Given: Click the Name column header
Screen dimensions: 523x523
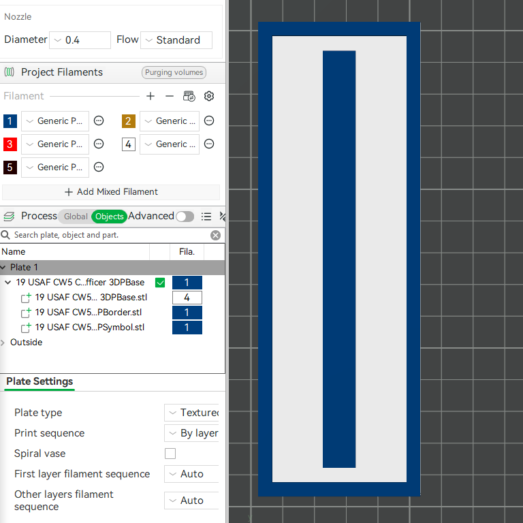Looking at the screenshot, I should pos(75,251).
